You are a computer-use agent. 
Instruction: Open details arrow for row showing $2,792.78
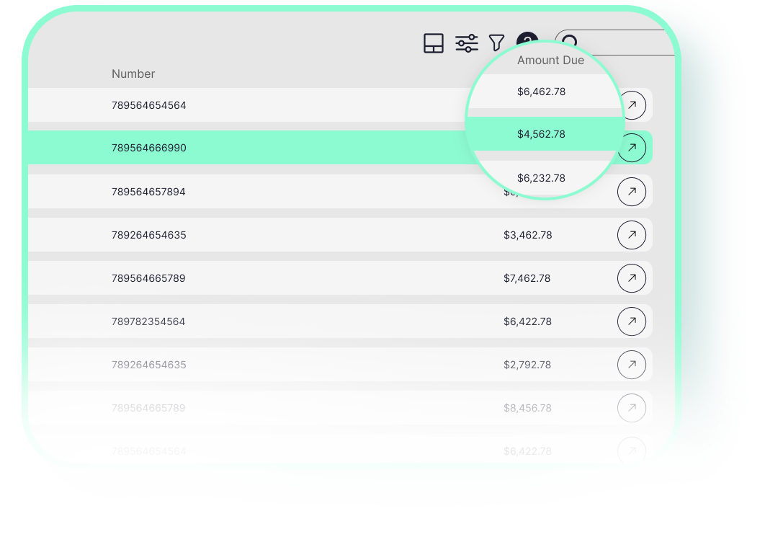point(632,365)
